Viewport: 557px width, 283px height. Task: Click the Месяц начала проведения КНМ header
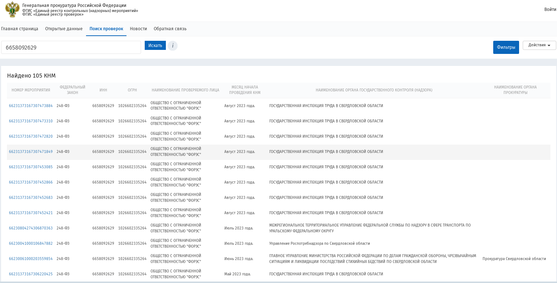coord(245,90)
